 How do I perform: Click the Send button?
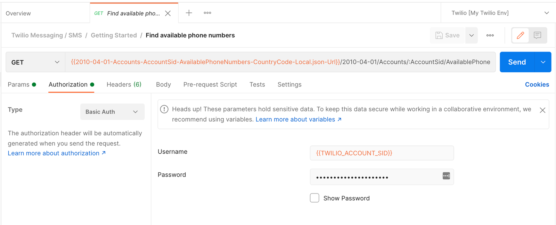517,62
